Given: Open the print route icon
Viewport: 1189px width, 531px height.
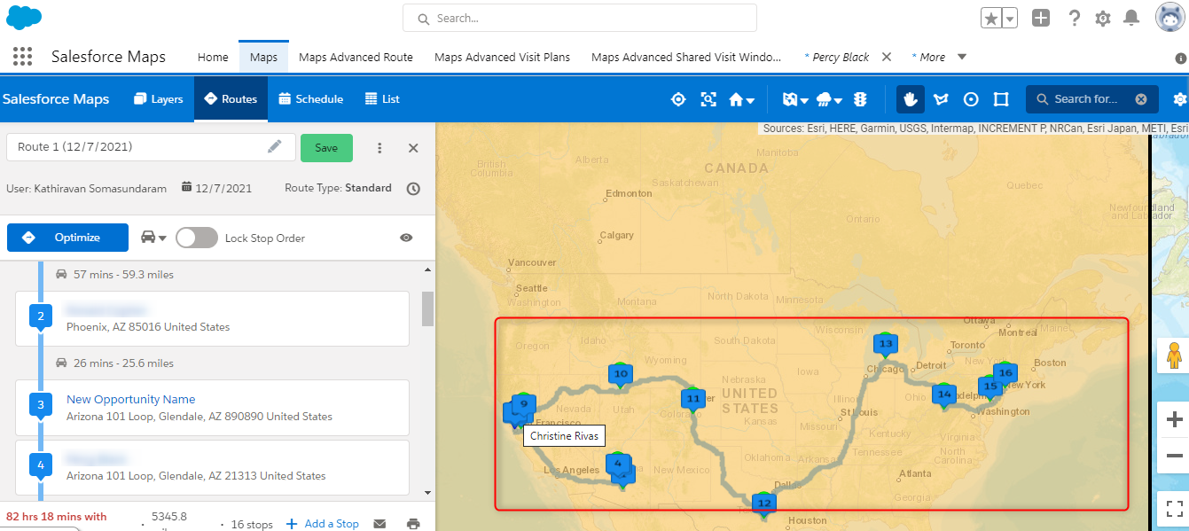Looking at the screenshot, I should (413, 523).
